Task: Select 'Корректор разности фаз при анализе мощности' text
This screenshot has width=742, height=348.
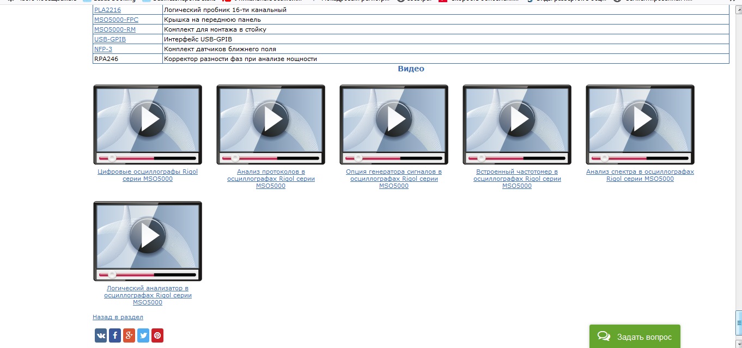Action: (240, 59)
